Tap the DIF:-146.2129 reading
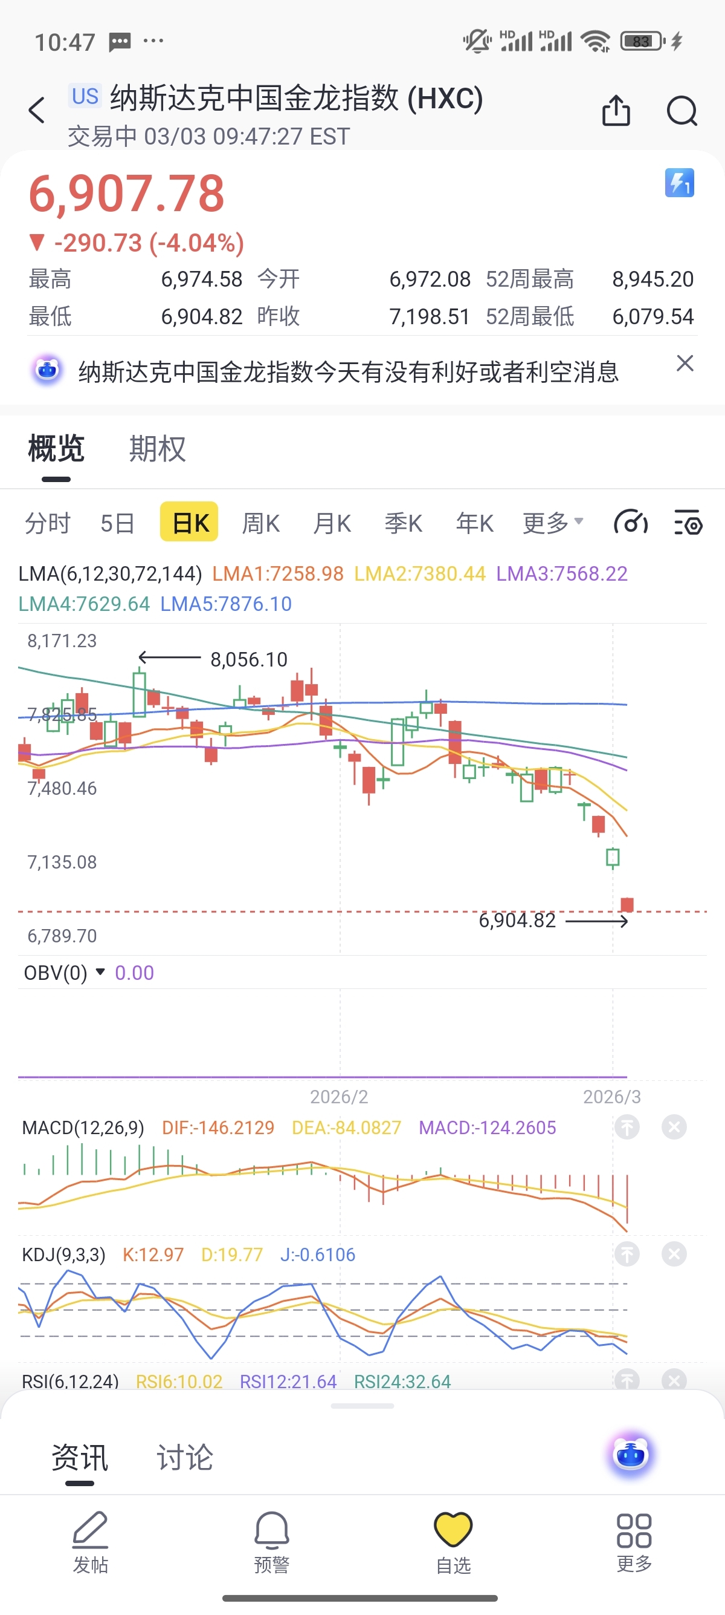 click(x=218, y=1128)
